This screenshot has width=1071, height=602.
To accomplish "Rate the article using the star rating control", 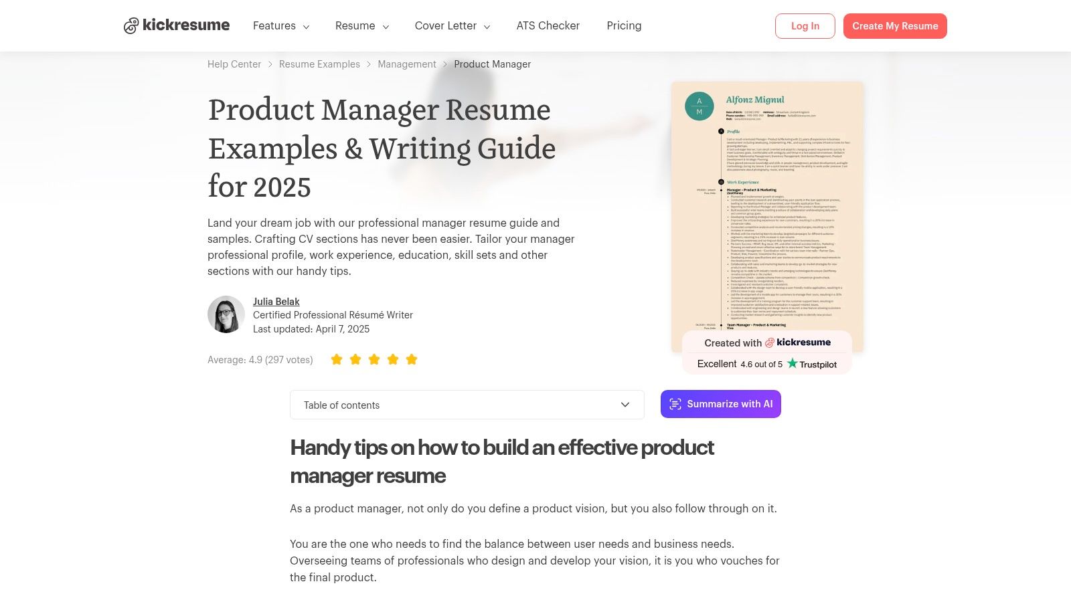I will [x=374, y=359].
